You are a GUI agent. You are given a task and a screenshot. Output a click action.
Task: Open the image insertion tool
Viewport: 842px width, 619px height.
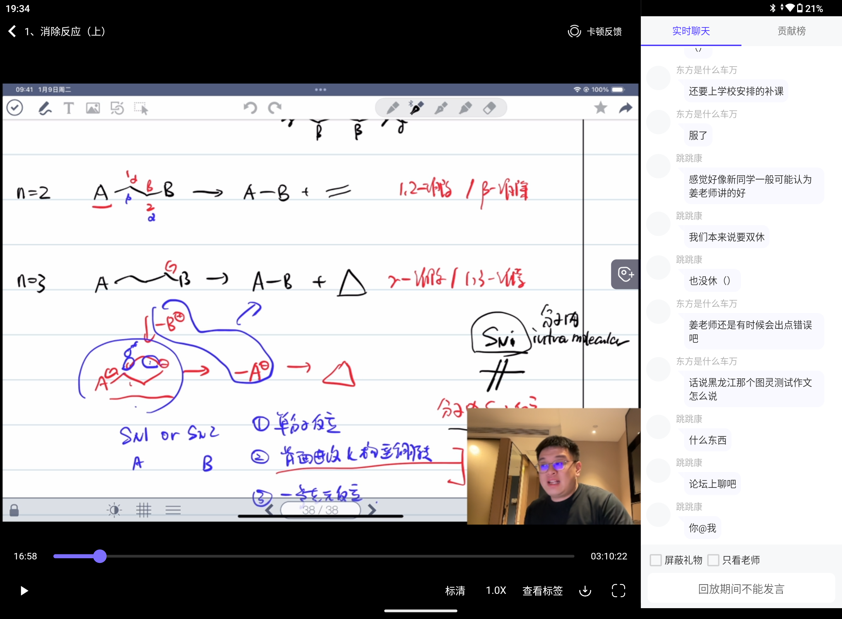[93, 108]
